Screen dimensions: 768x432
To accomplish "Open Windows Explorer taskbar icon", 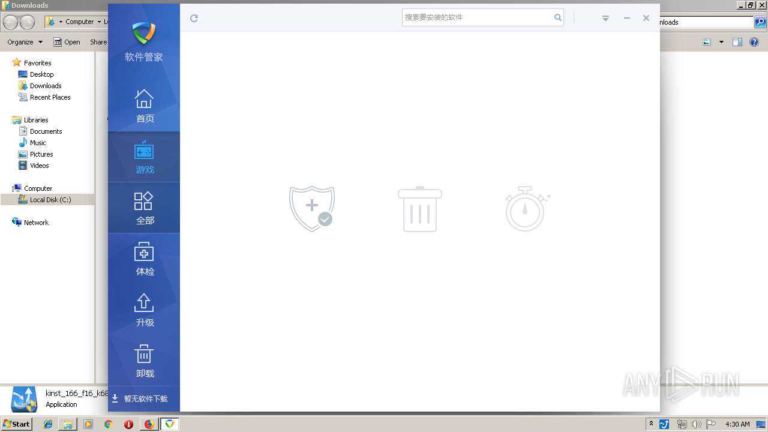I will (68, 424).
